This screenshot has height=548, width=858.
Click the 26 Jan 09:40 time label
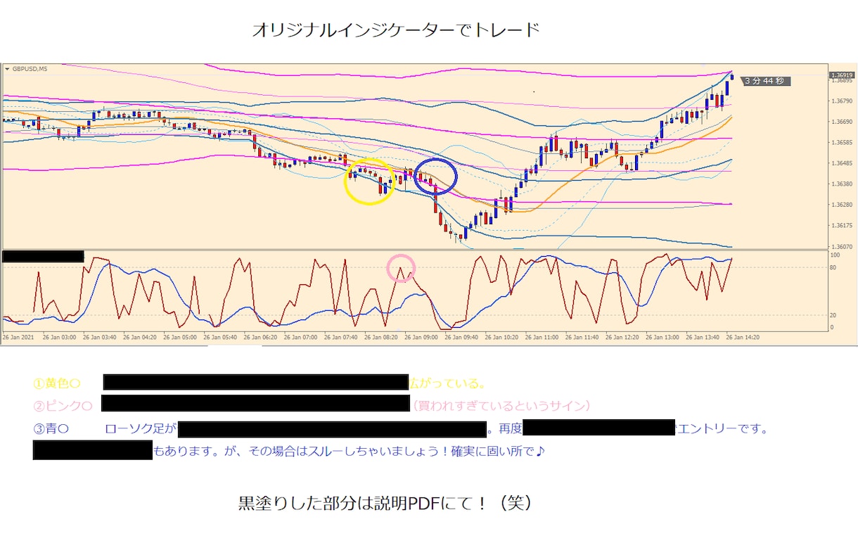(x=461, y=338)
